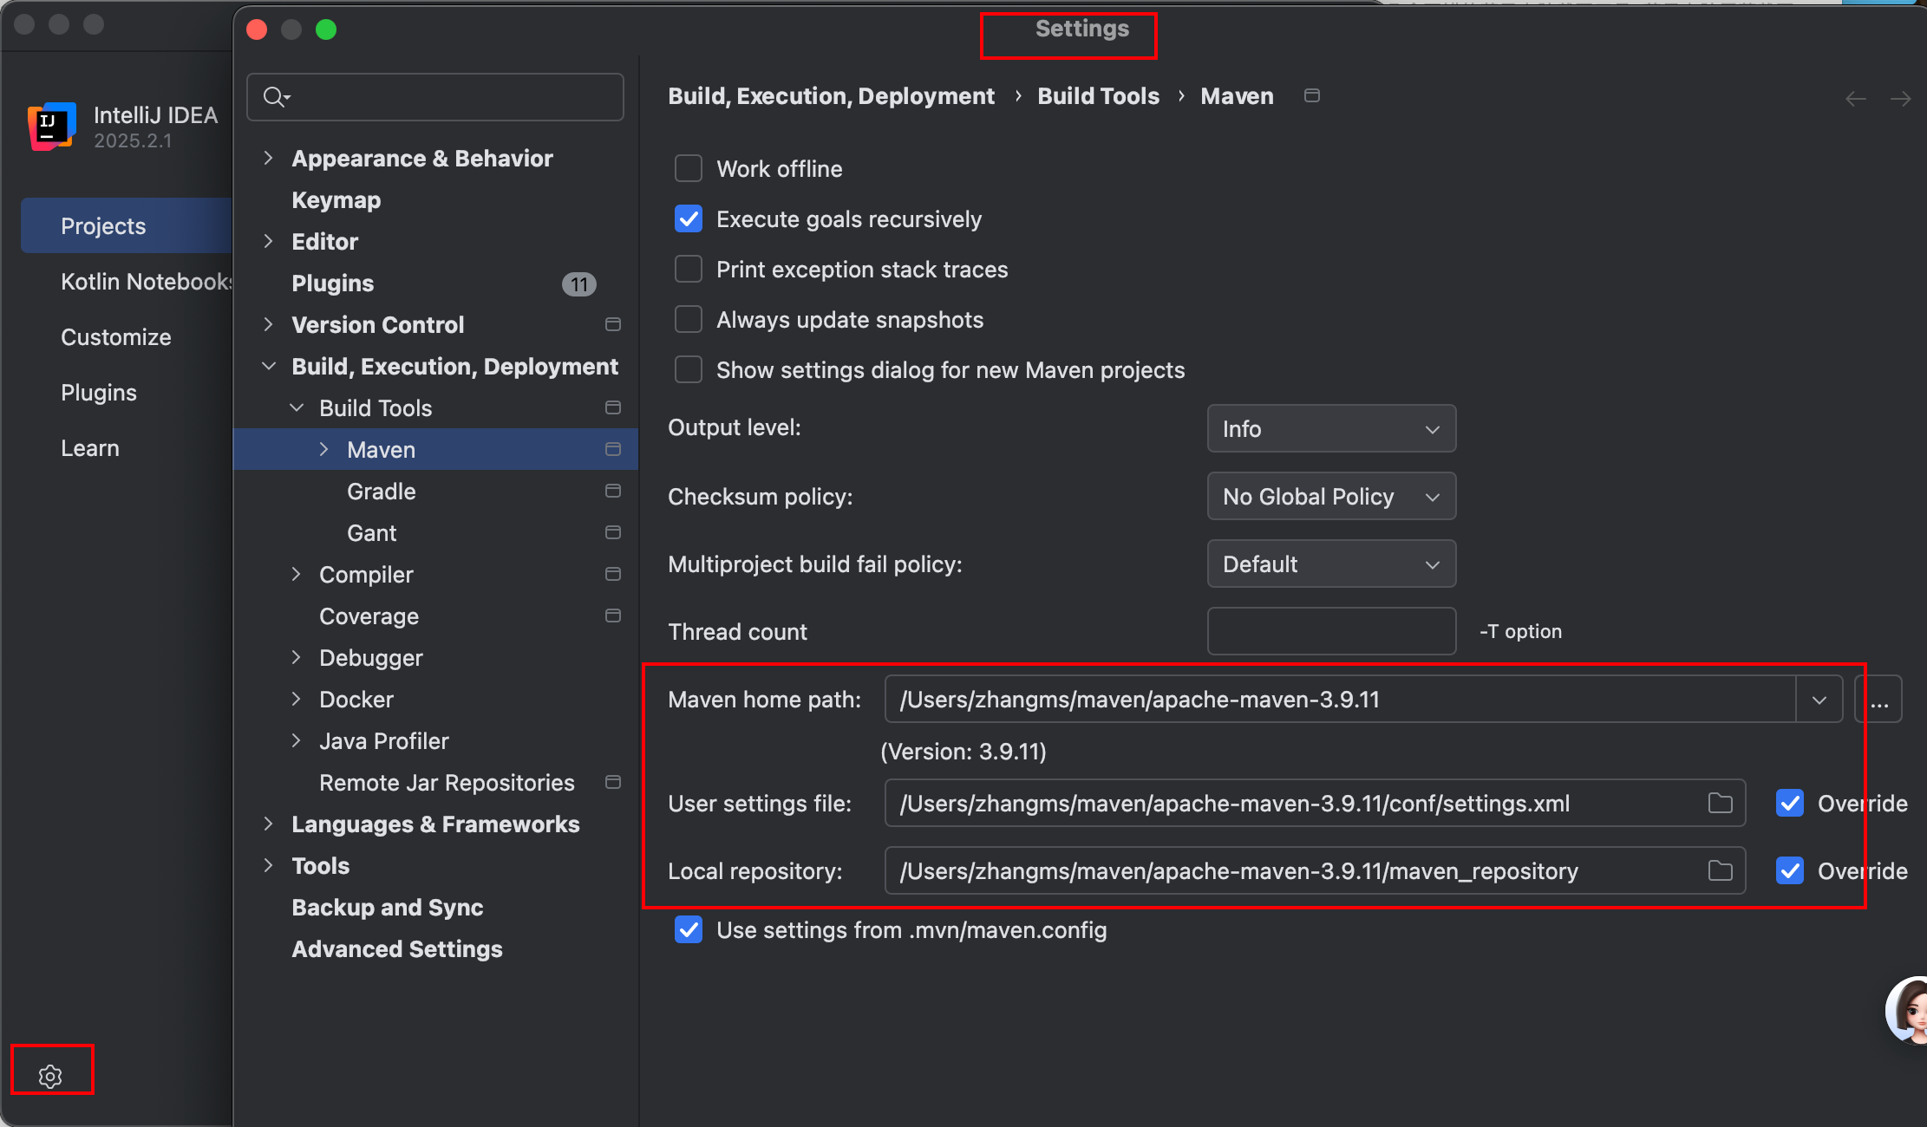Screen dimensions: 1927x1127
Task: Select Kotlin Notebooks in welcome sidebar
Action: [127, 281]
